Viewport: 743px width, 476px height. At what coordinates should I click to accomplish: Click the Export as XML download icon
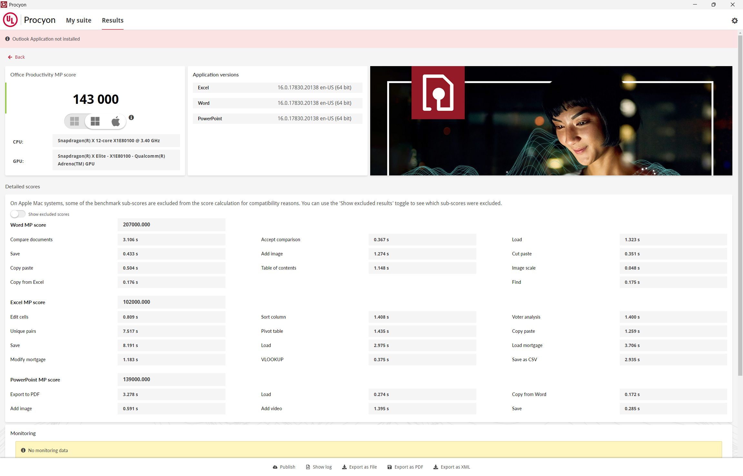click(436, 467)
